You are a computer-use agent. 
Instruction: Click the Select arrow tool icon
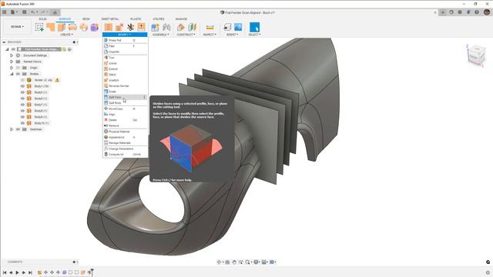pyautogui.click(x=255, y=28)
